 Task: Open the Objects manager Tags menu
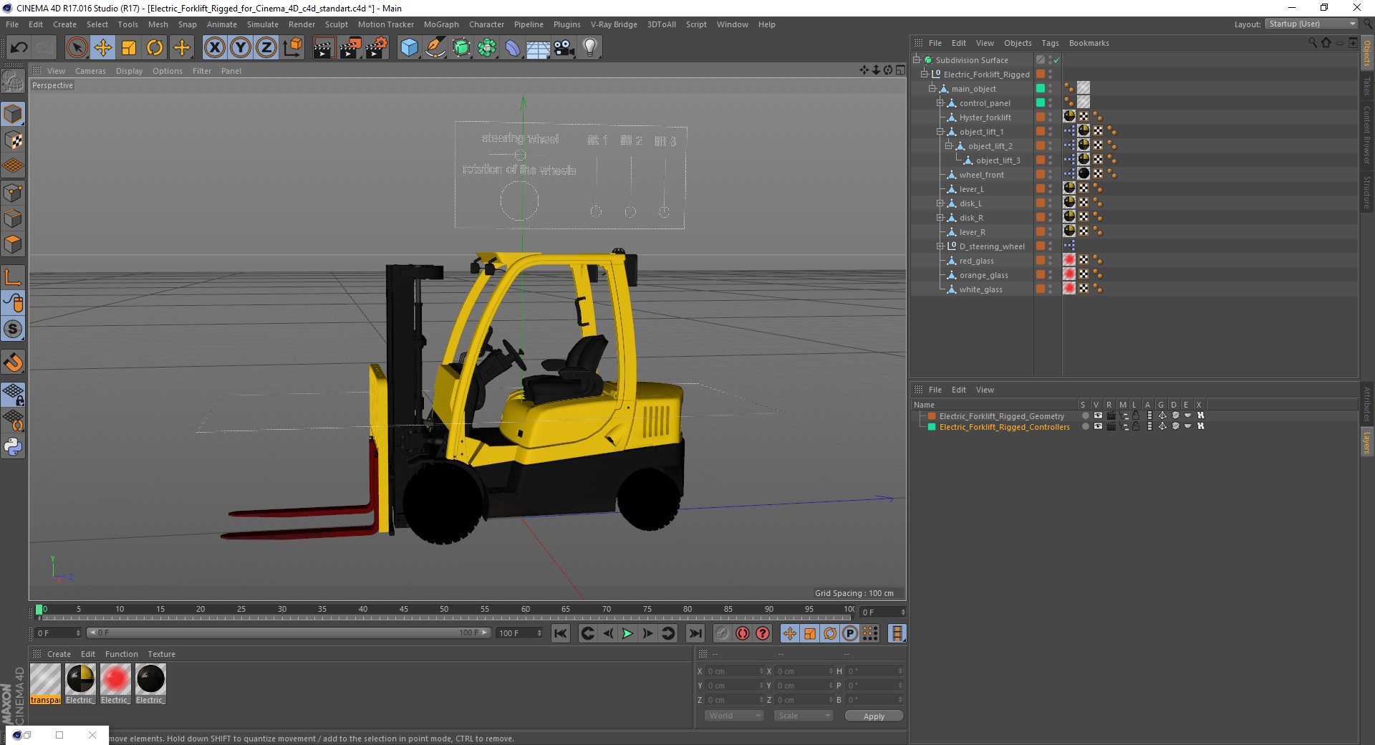point(1050,43)
